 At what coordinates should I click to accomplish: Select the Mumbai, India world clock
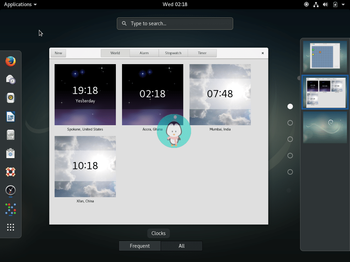coord(220,94)
